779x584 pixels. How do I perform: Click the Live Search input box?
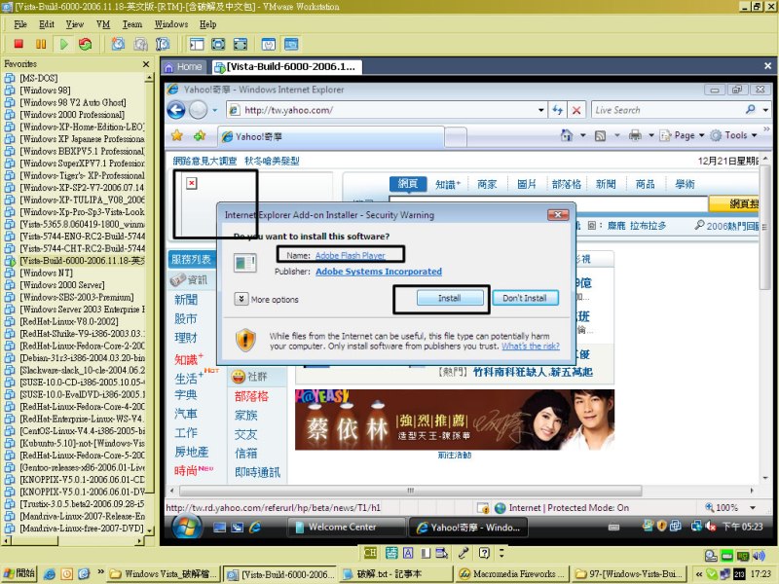point(668,110)
